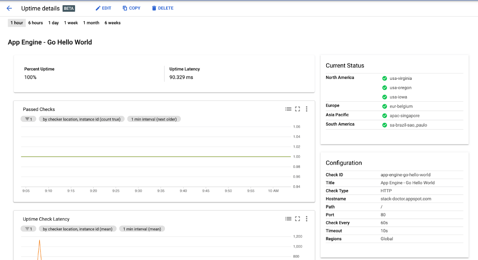
Task: Click green check icon for usa-oregon
Action: pyautogui.click(x=384, y=88)
